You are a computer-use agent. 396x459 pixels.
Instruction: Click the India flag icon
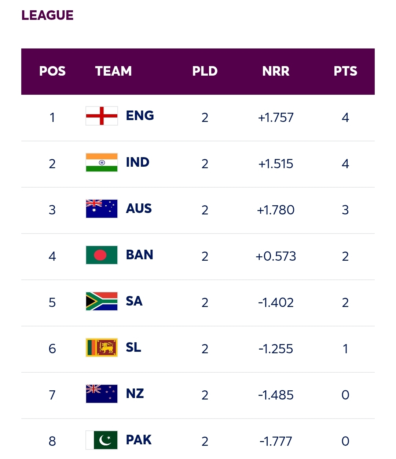click(102, 162)
